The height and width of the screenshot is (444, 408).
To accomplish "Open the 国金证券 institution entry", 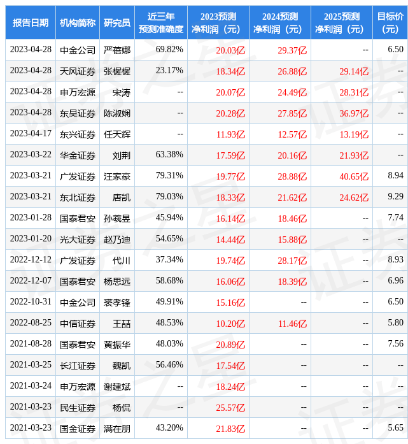I will [78, 428].
